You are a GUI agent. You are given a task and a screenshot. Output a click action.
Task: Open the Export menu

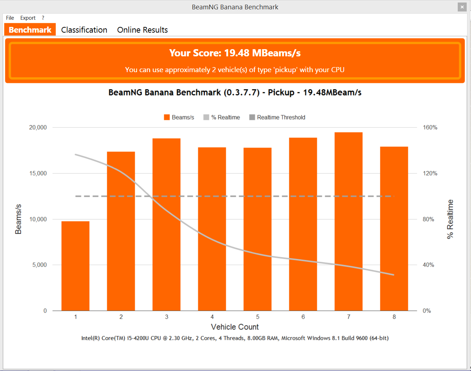[x=28, y=18]
